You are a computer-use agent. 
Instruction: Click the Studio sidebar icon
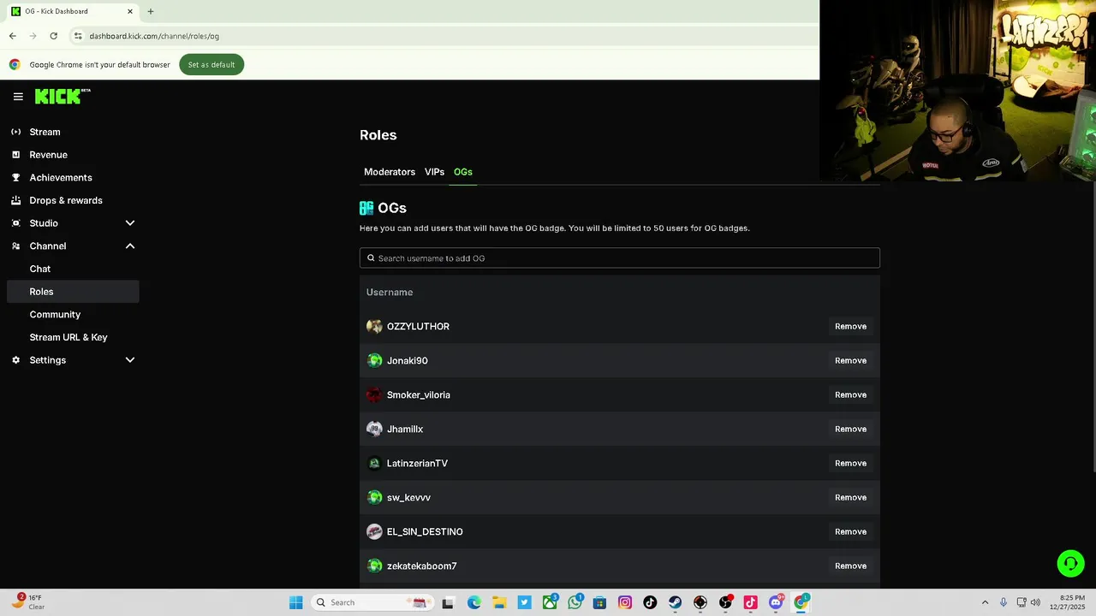(x=15, y=223)
